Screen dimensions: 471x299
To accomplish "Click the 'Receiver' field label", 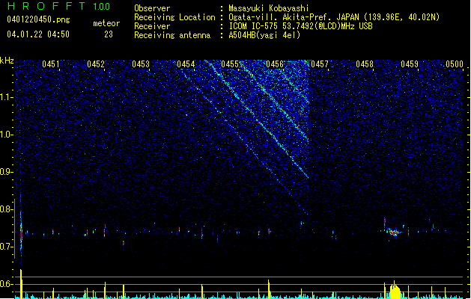I will click(152, 26).
